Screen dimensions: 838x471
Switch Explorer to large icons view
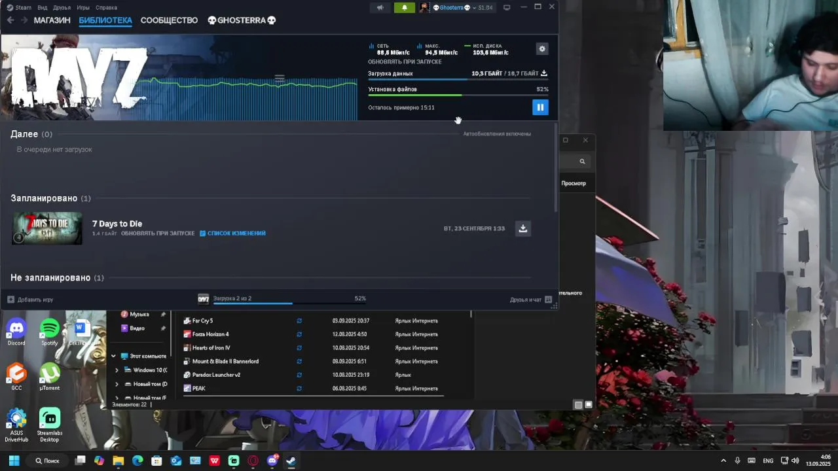click(588, 405)
